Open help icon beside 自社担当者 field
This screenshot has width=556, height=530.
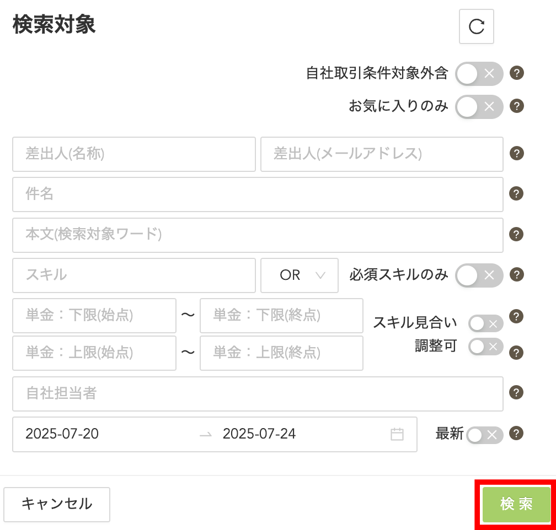[516, 392]
